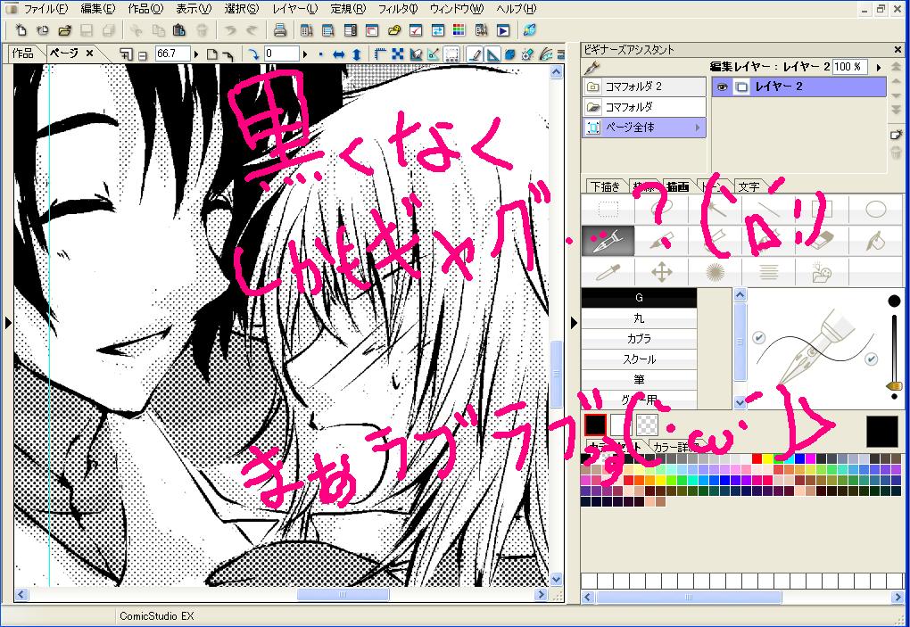Move layer to top with the double up arrow

(896, 67)
